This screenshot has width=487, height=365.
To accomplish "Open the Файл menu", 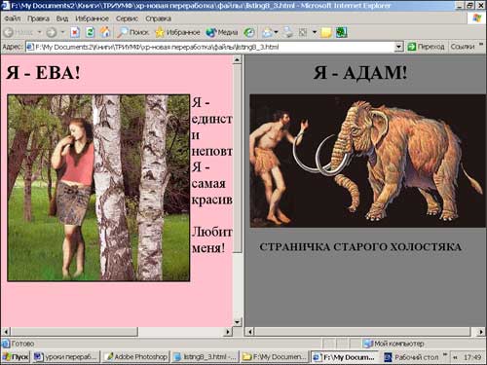I will 13,18.
